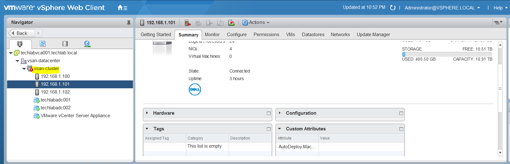
Task: Collapse the Custom Attributes panel
Action: 280,129
